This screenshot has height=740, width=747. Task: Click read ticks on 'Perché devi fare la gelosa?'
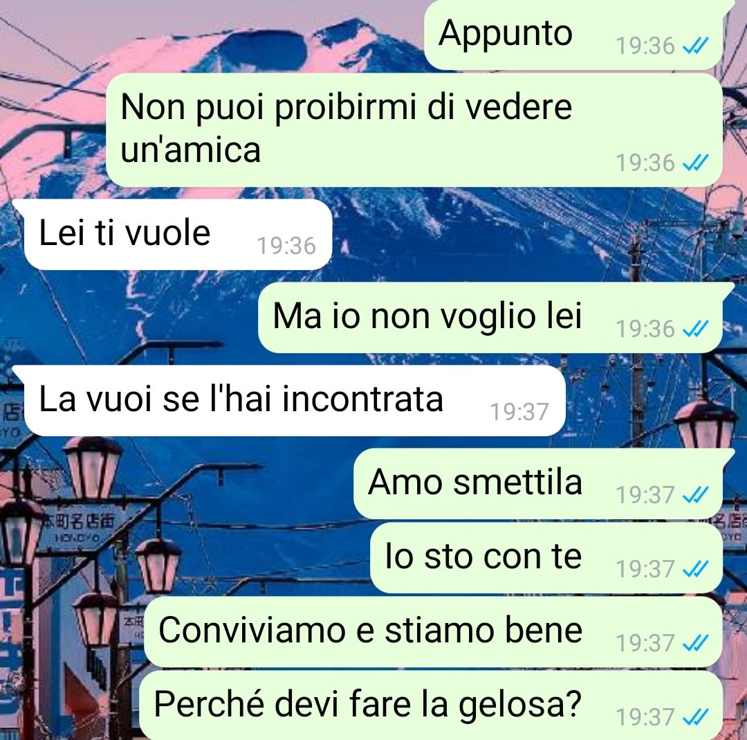(696, 717)
